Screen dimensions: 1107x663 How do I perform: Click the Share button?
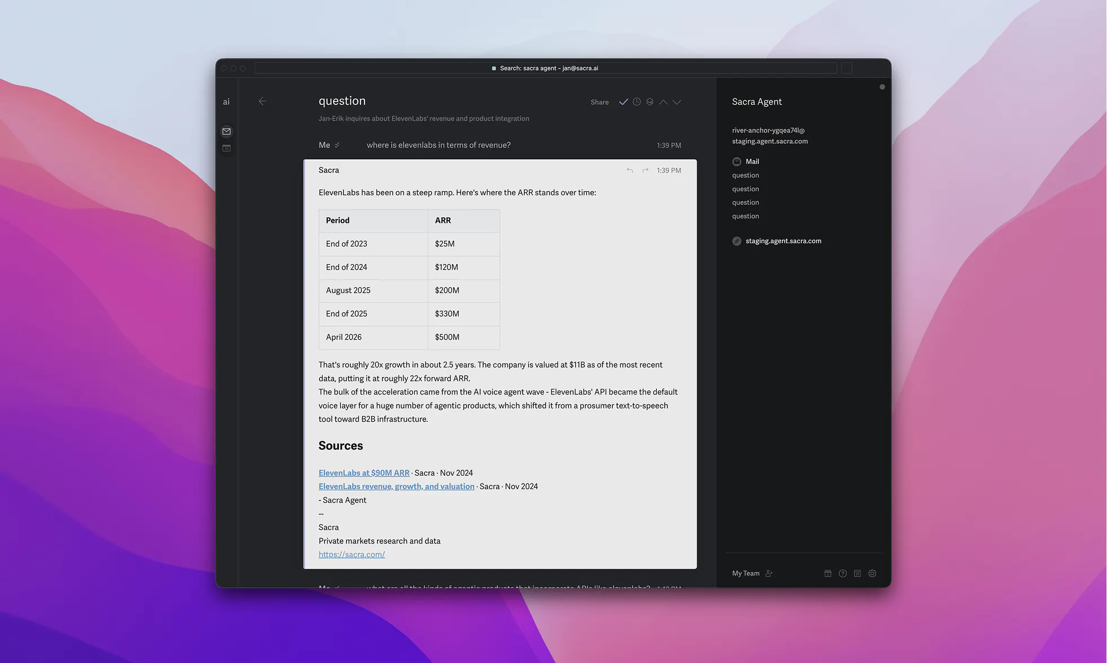pyautogui.click(x=600, y=103)
